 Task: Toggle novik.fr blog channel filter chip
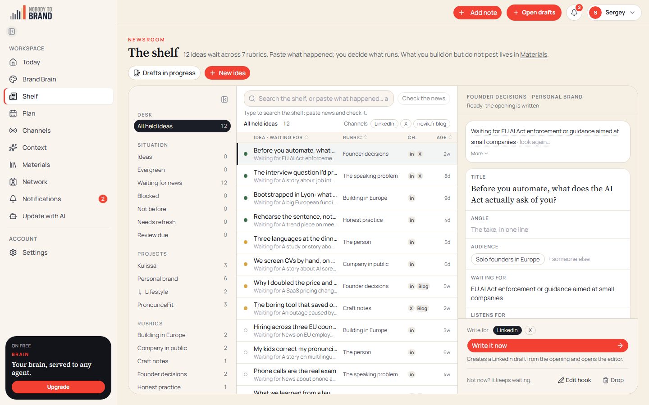click(432, 124)
